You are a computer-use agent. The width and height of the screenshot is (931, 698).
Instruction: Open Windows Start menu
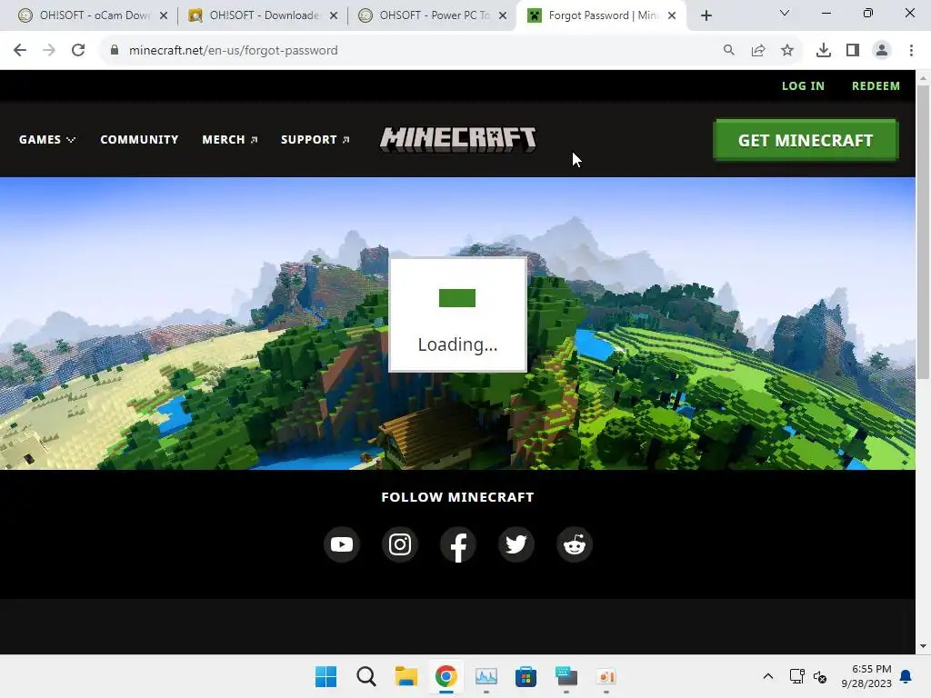(x=325, y=676)
